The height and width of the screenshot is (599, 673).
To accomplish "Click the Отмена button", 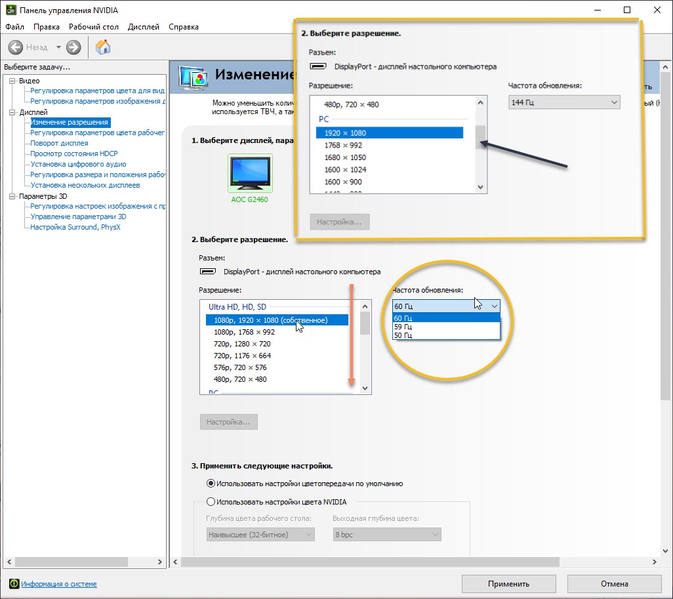I will [x=613, y=584].
